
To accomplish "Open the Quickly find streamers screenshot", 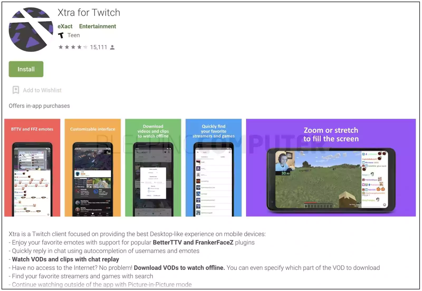I will point(213,168).
